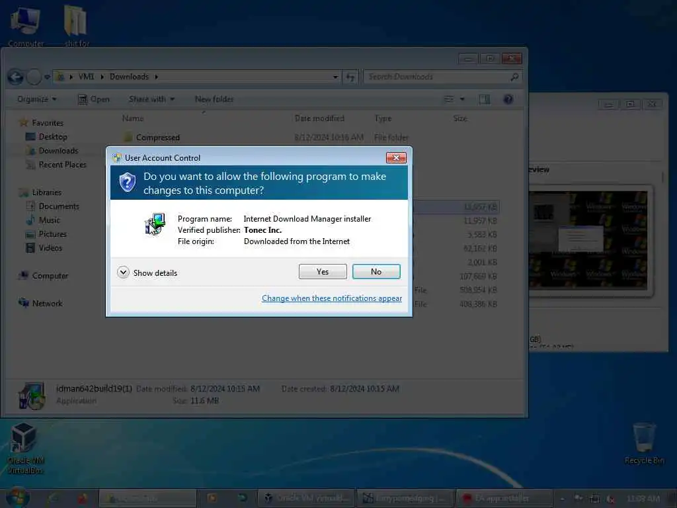Sort by the Name column header
The height and width of the screenshot is (508, 677).
pyautogui.click(x=133, y=118)
